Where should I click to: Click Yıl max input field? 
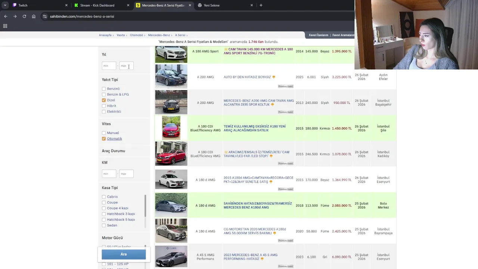126,66
